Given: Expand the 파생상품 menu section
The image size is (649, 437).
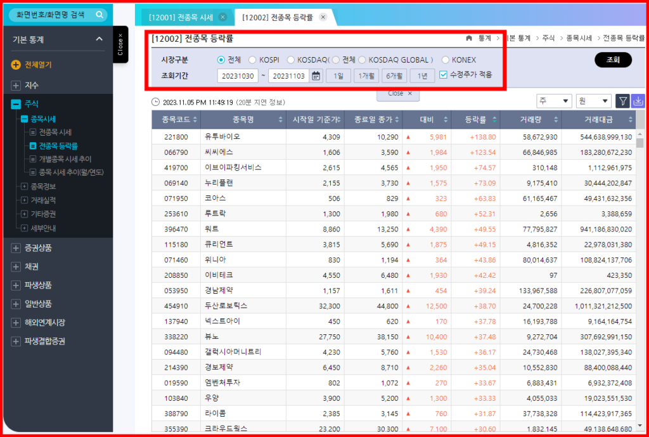Looking at the screenshot, I should (16, 285).
